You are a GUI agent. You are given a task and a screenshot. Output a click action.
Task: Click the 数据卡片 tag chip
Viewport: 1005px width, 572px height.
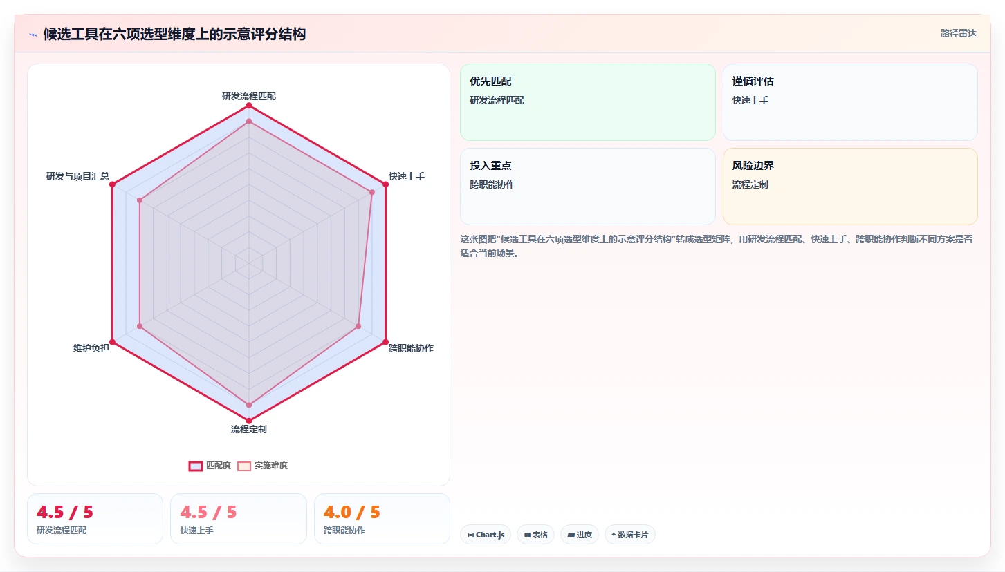coord(630,535)
